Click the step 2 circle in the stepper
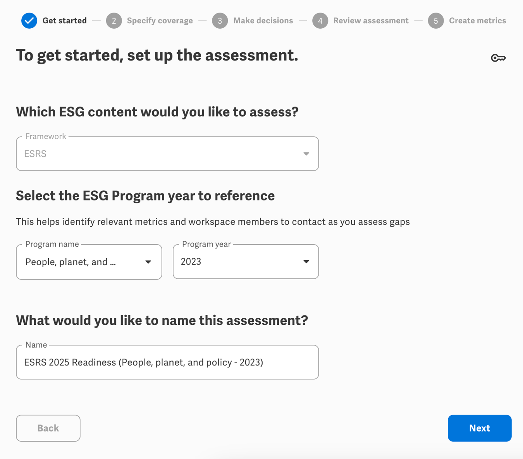 [x=114, y=21]
